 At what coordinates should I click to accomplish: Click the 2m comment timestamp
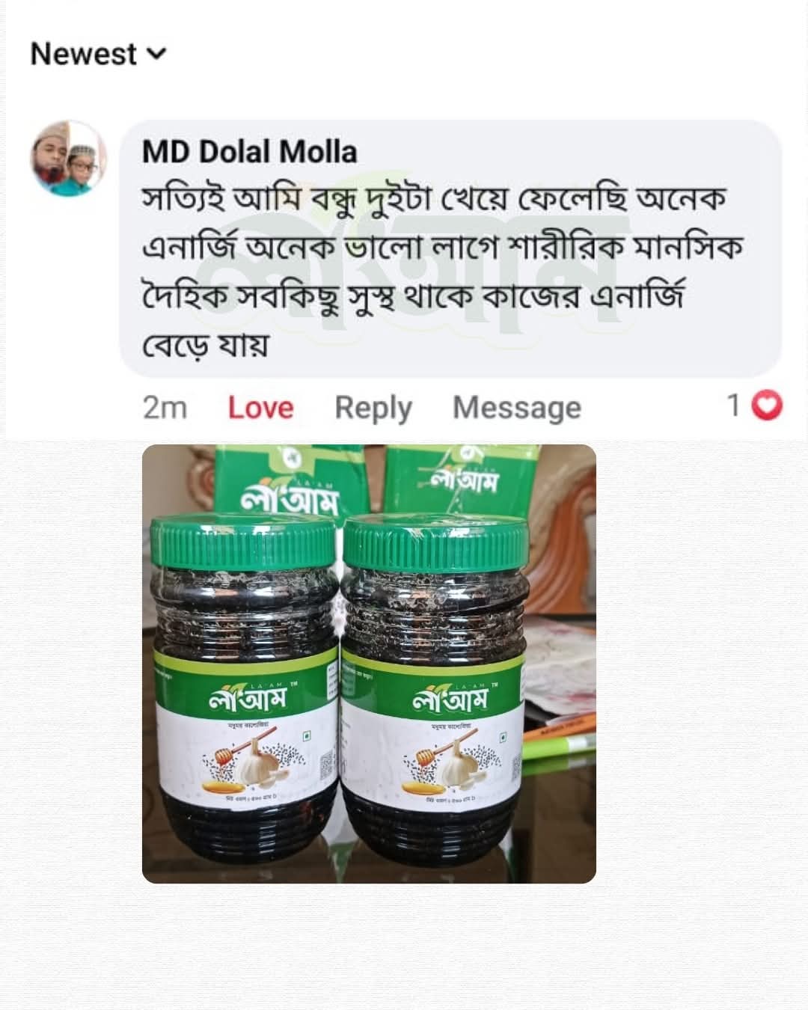click(165, 408)
